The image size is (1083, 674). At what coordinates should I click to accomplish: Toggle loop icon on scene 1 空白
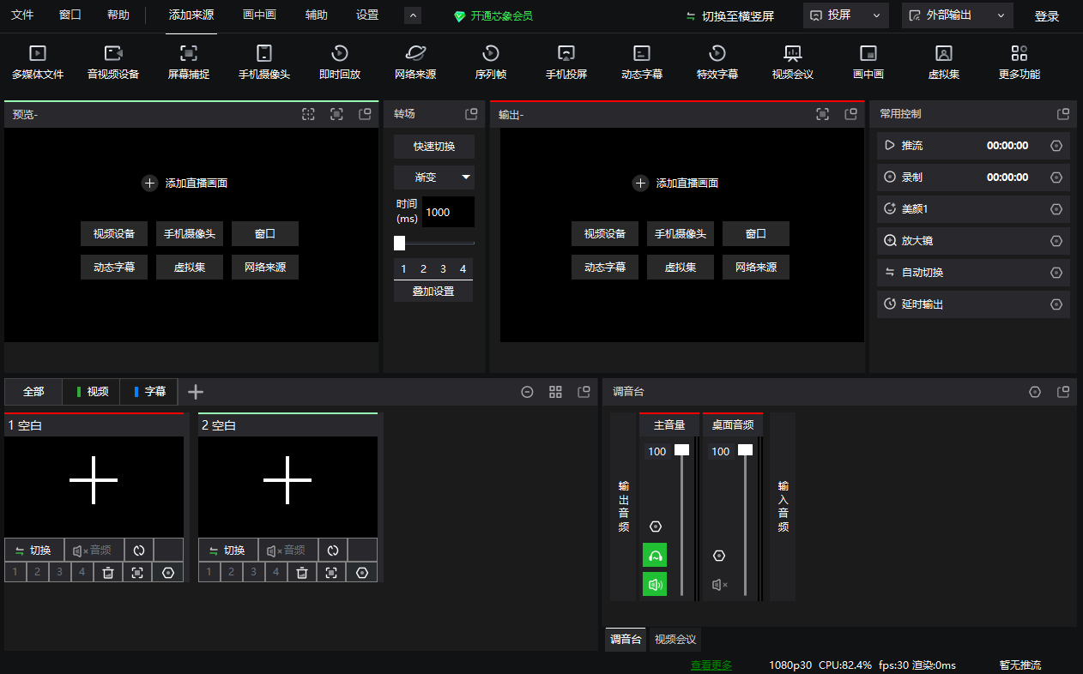tap(139, 550)
